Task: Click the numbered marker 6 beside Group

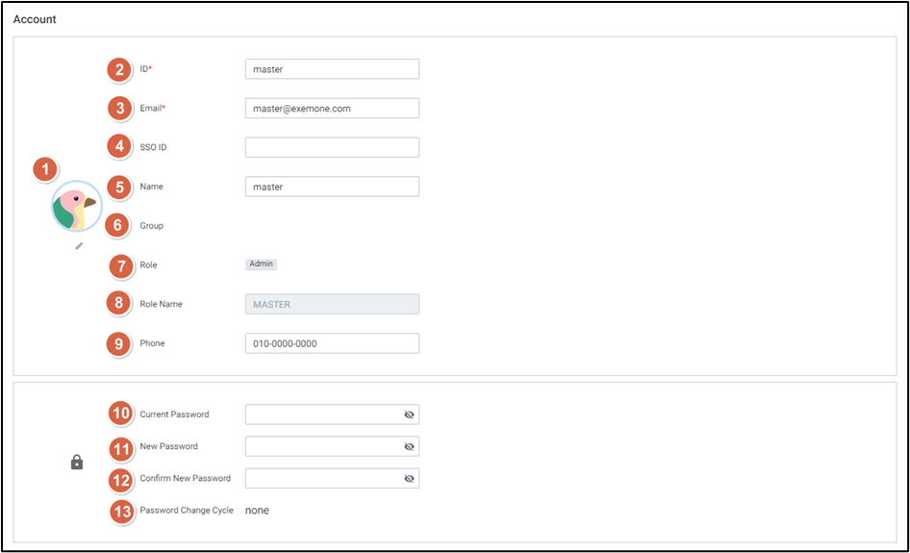Action: click(x=119, y=226)
